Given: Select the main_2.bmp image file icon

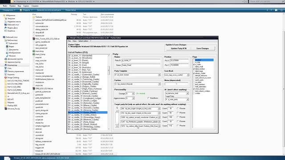Looking at the screenshot, I should pyautogui.click(x=34, y=54).
